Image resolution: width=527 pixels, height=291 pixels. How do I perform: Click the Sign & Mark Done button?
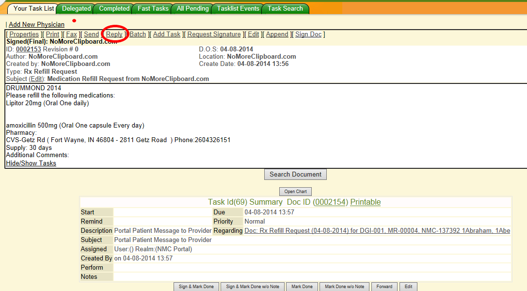196,287
